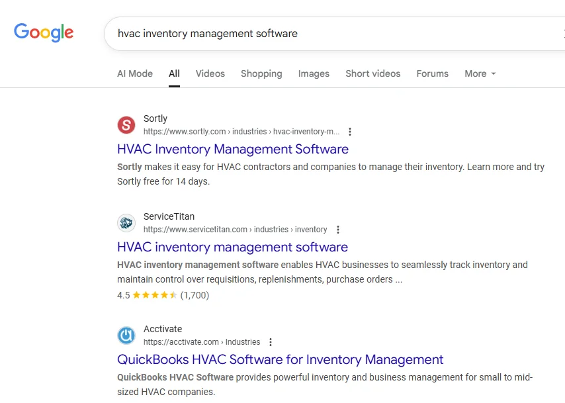Open QuickBooks HVAC Software for Inventory Management link
This screenshot has width=565, height=403.
pos(281,359)
